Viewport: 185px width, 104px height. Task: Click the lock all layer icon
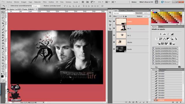(x=126, y=16)
